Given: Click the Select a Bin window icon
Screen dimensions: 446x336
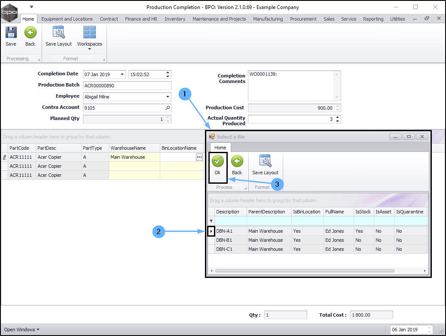Looking at the screenshot, I should [212, 137].
